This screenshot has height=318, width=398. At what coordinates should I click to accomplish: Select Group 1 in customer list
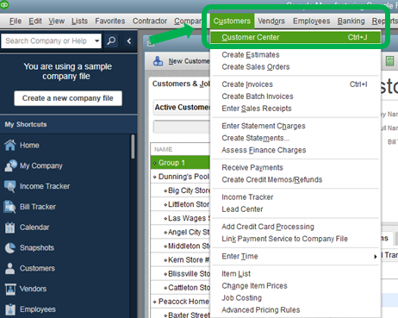pyautogui.click(x=181, y=163)
